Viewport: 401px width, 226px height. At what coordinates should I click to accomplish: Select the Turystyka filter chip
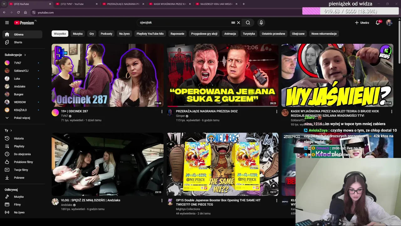click(x=249, y=34)
